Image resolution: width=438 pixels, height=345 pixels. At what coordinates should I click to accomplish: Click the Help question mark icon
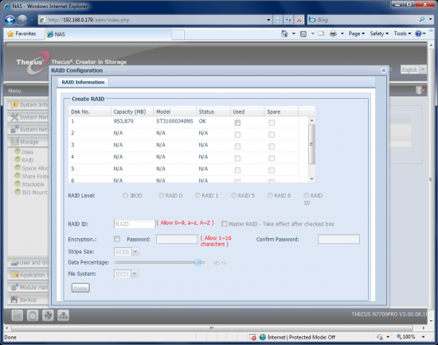(x=418, y=33)
